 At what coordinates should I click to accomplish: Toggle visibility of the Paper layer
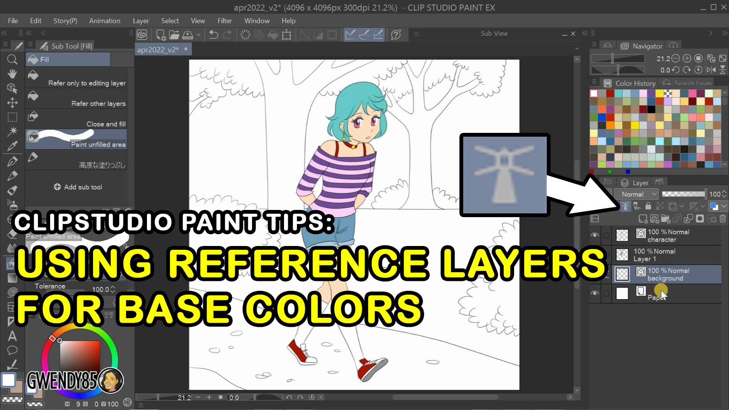pyautogui.click(x=595, y=293)
